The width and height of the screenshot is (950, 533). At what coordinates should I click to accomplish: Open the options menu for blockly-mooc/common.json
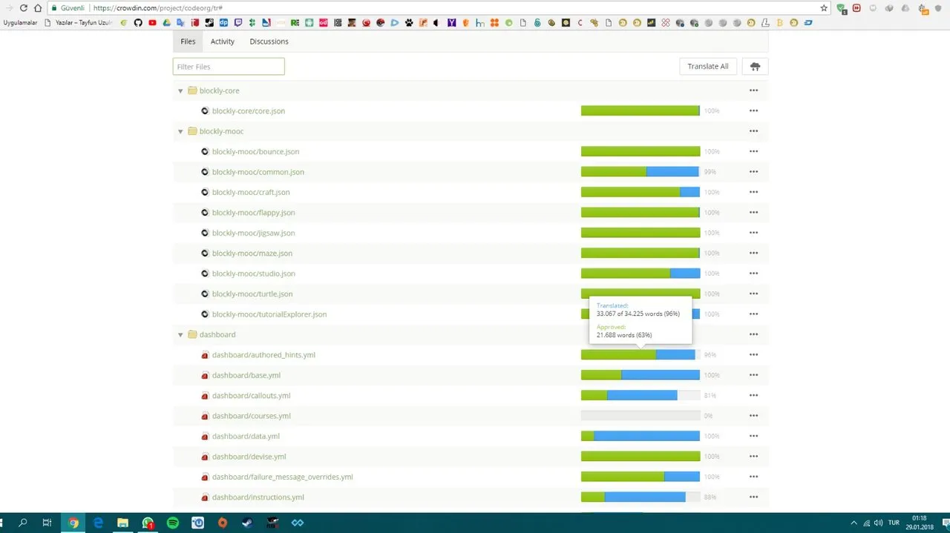753,172
